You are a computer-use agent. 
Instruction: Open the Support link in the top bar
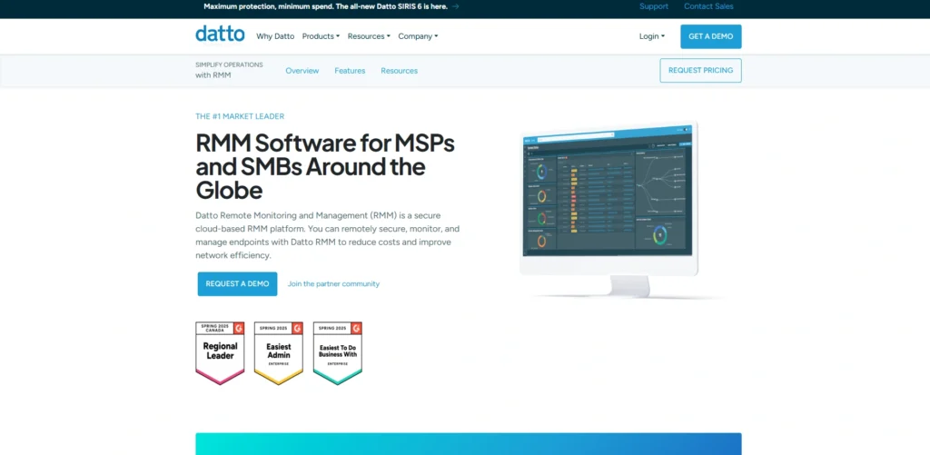(x=654, y=6)
